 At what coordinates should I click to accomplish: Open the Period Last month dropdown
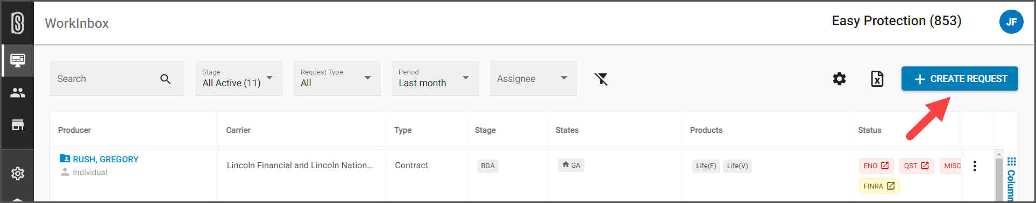coord(435,78)
